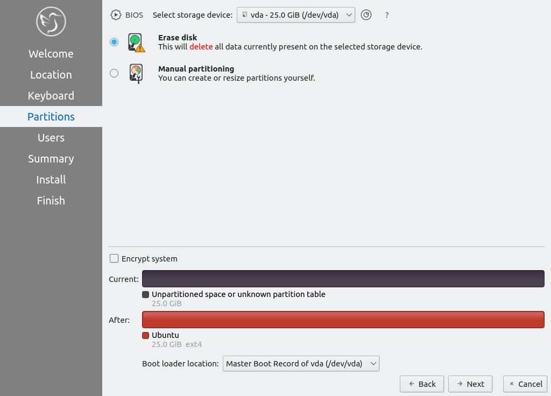Click the red Ubuntu legend swatch
The width and height of the screenshot is (551, 396).
146,336
